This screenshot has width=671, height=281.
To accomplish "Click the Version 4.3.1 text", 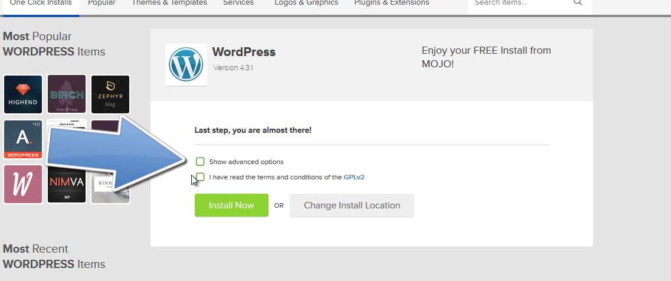I will tap(233, 68).
